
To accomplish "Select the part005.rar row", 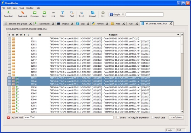I will coord(94,54).
